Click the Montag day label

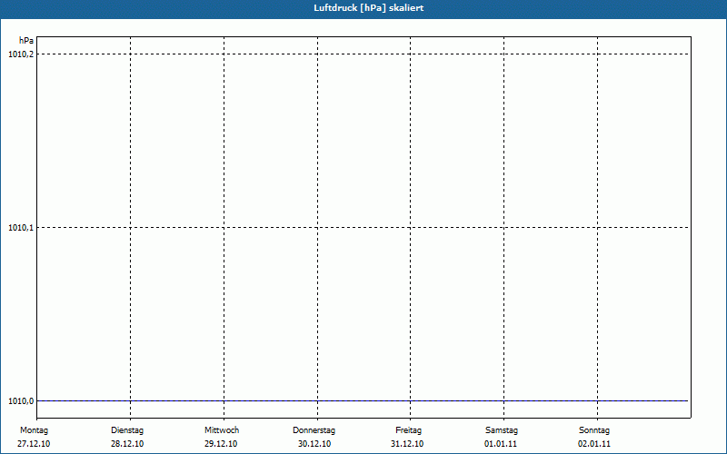(34, 430)
